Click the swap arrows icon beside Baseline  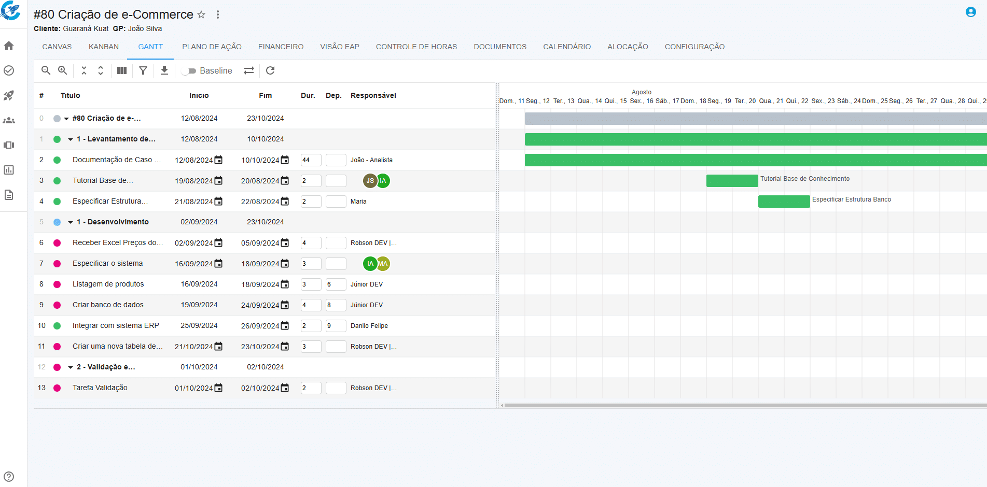tap(249, 70)
